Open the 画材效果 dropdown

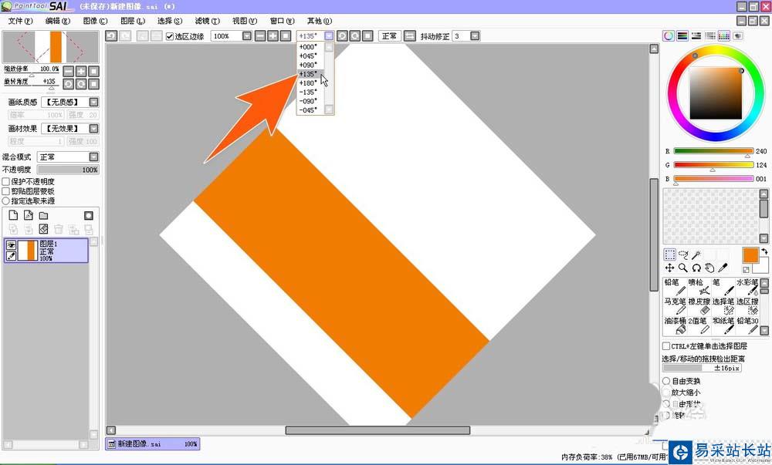pyautogui.click(x=93, y=128)
